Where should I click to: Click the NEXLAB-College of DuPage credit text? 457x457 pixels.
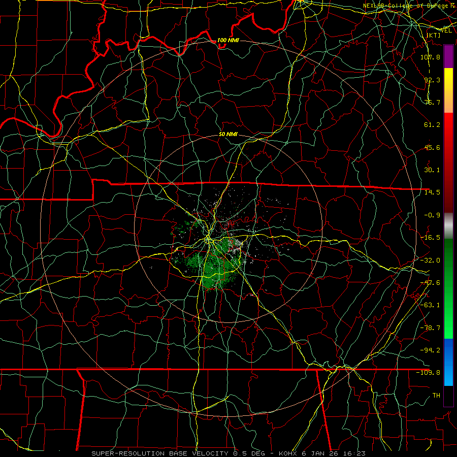pos(409,6)
